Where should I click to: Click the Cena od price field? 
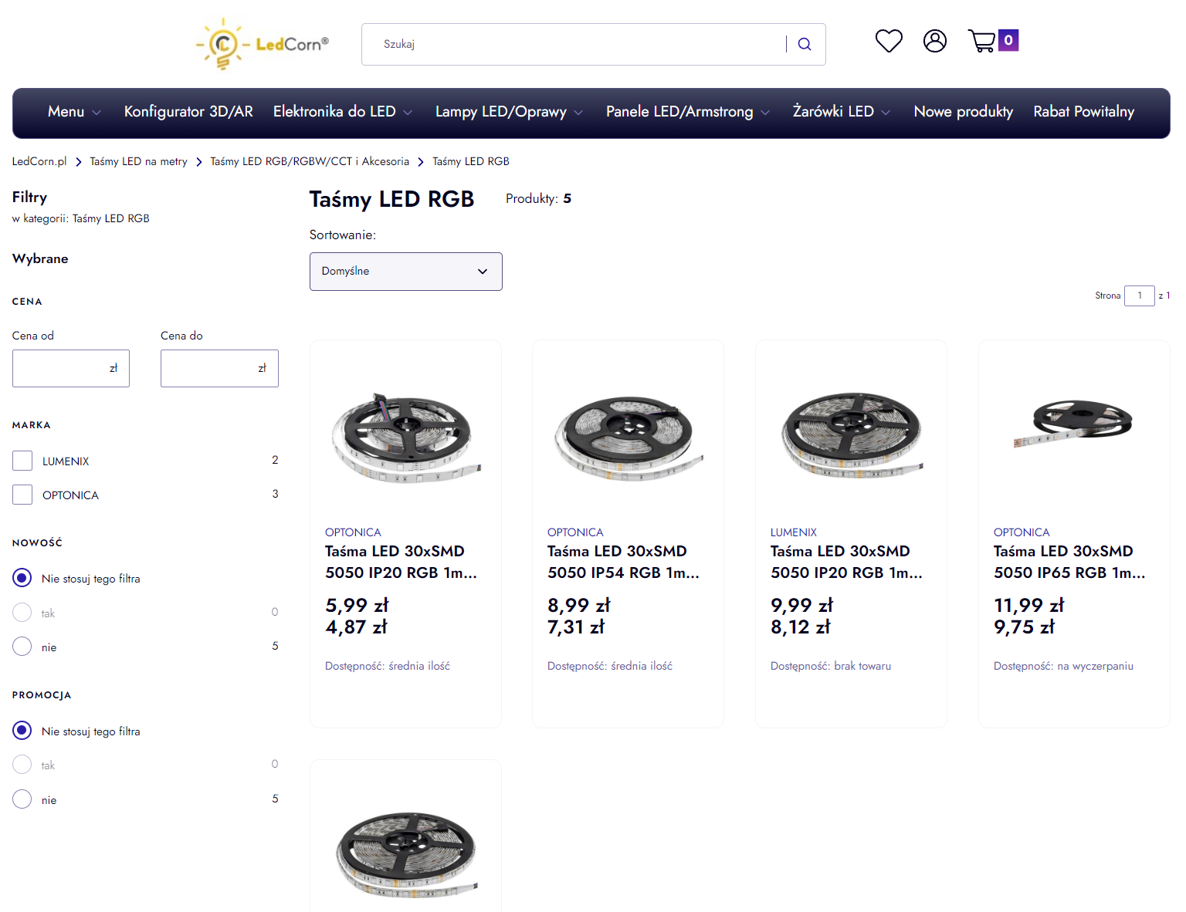click(71, 368)
